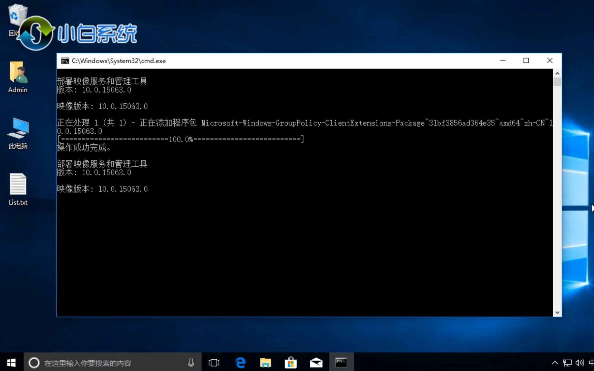The height and width of the screenshot is (371, 594).
Task: Open Task View from the taskbar
Action: (214, 362)
